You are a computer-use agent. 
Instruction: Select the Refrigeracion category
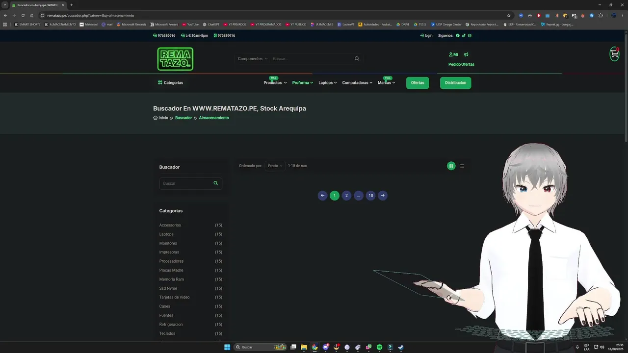pos(171,325)
